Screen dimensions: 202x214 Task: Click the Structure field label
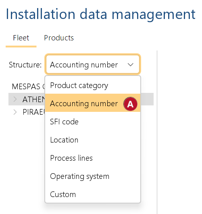(x=25, y=65)
